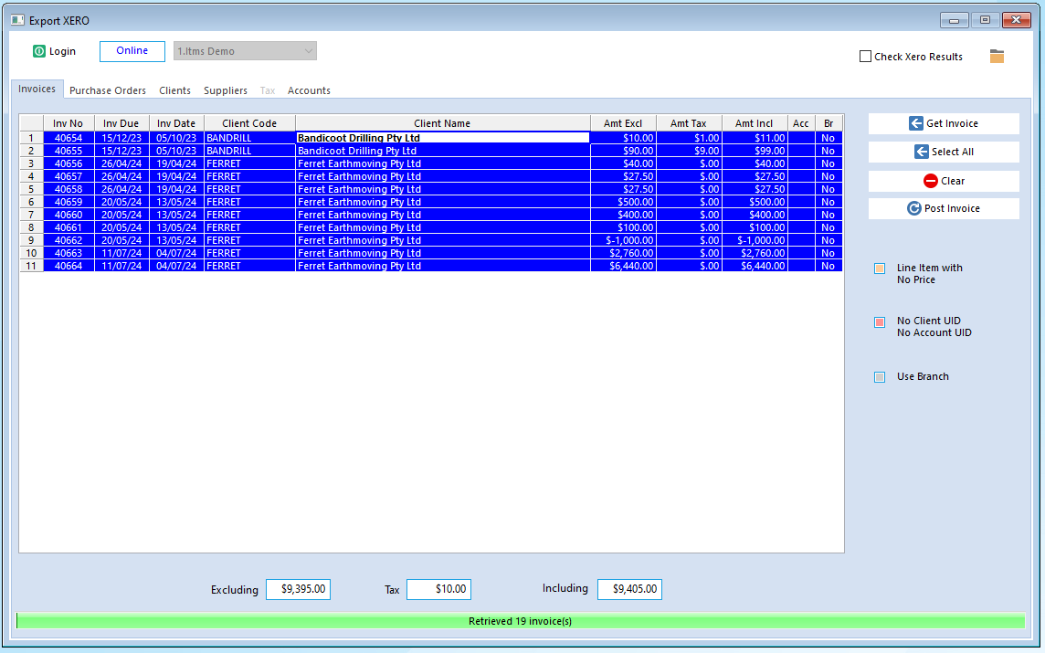This screenshot has height=653, width=1045.
Task: Click invoice 40656 in the table
Action: (x=69, y=163)
